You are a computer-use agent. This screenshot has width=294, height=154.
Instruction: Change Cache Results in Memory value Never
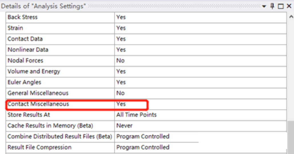click(200, 126)
